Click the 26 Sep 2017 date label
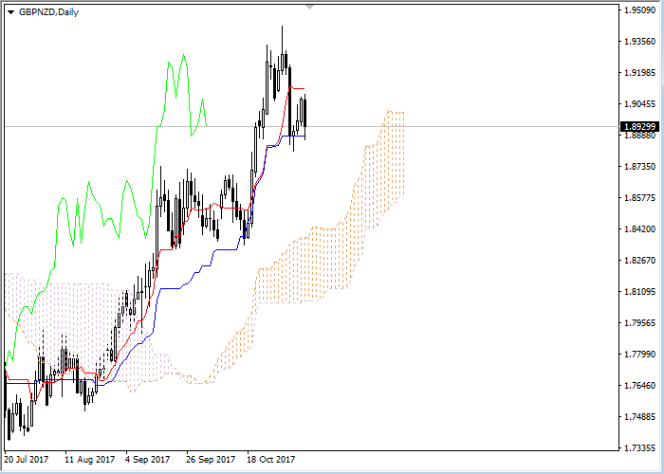This screenshot has width=664, height=474. point(211,459)
